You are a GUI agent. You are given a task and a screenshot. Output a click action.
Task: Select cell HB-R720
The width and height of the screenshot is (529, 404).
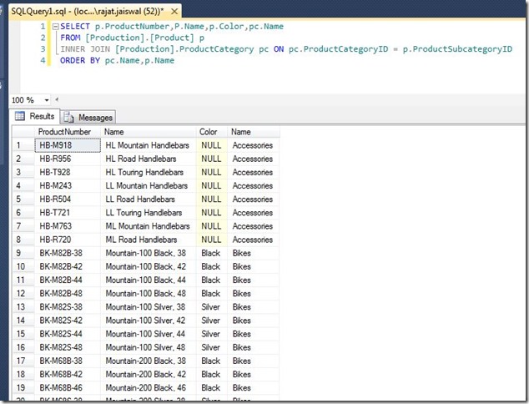coord(68,240)
